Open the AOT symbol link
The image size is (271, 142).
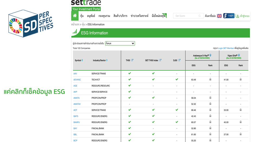[75, 110]
